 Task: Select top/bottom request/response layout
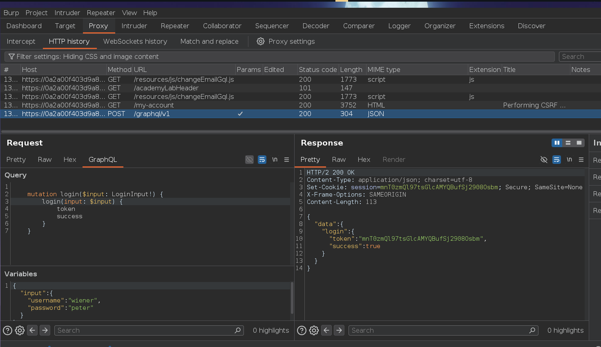[568, 143]
